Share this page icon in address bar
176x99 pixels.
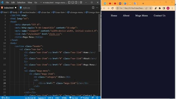pos(146,8)
